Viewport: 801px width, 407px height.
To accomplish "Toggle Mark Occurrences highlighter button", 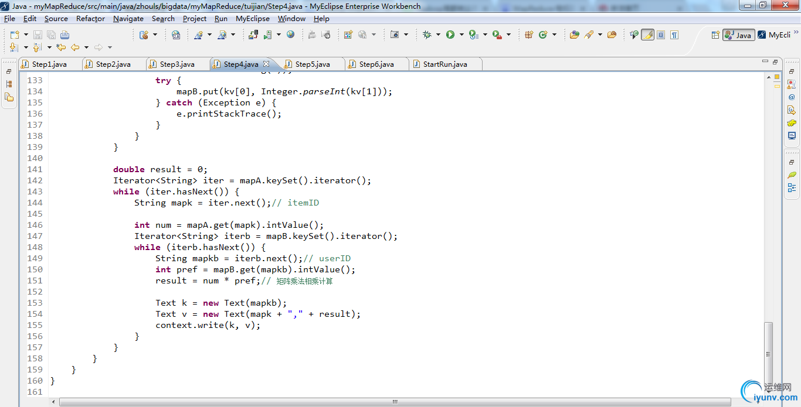I will (x=647, y=35).
